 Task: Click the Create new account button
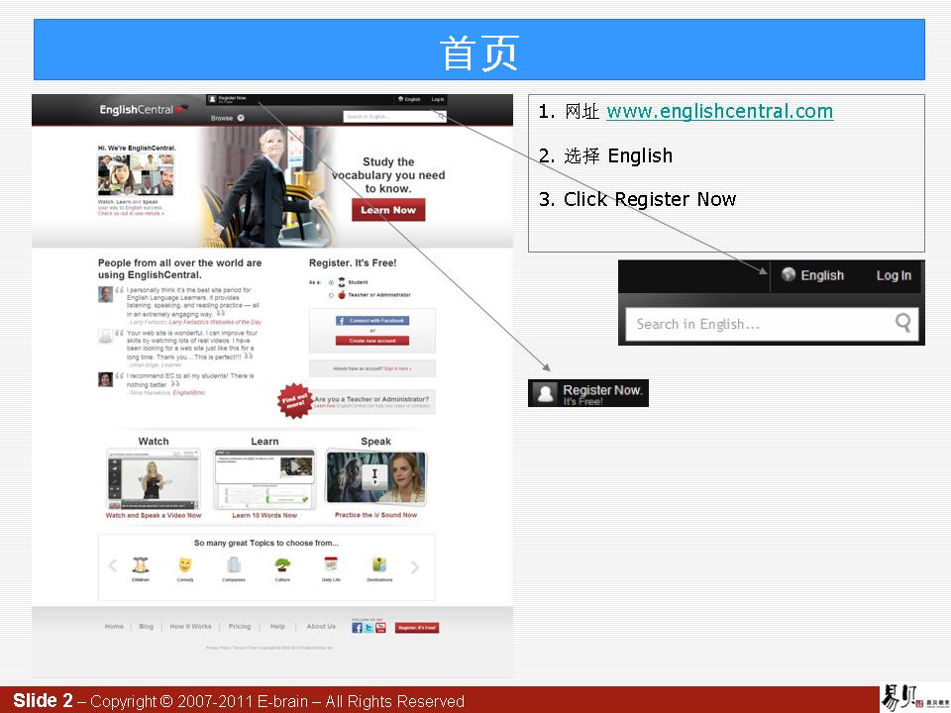(x=372, y=341)
